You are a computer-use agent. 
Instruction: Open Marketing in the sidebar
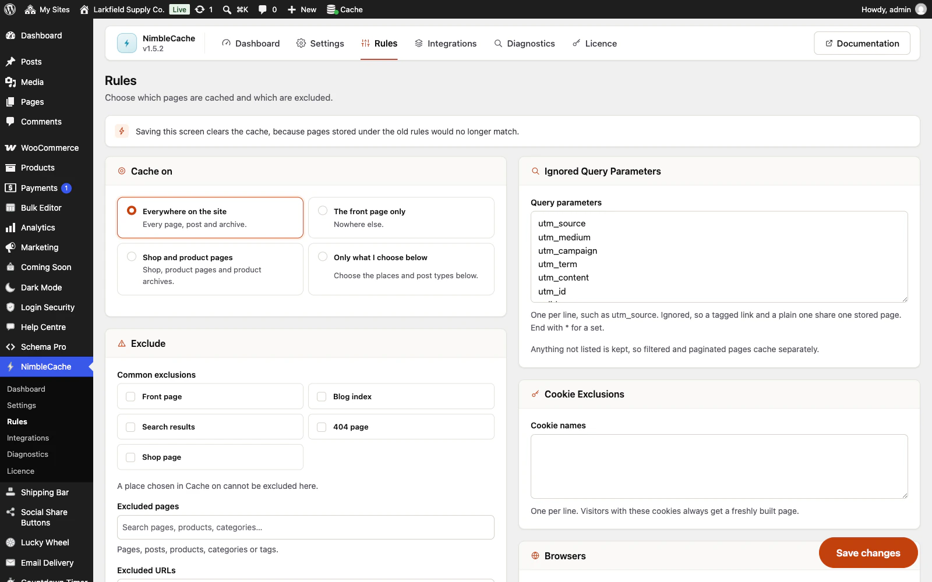[x=47, y=247]
